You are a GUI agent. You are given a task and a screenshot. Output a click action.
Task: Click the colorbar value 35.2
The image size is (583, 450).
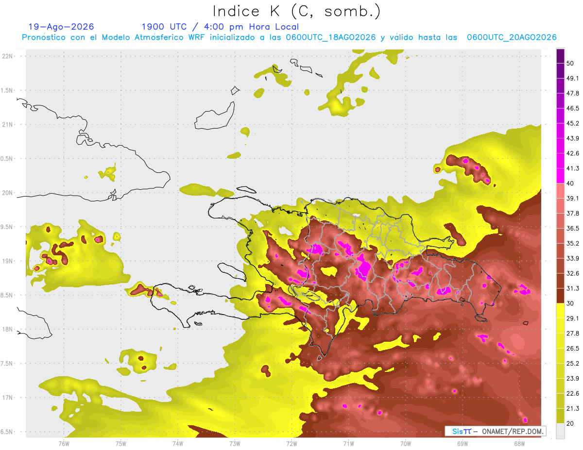click(573, 243)
